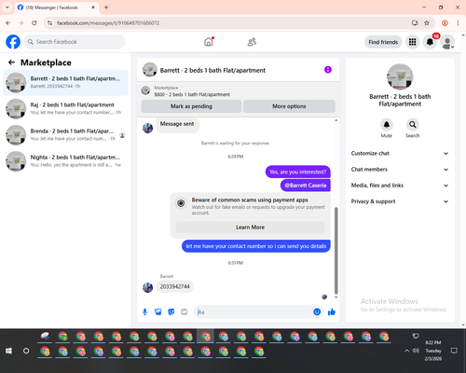Click the listing thumbnail in right panel
This screenshot has height=373, width=466.
[x=400, y=76]
